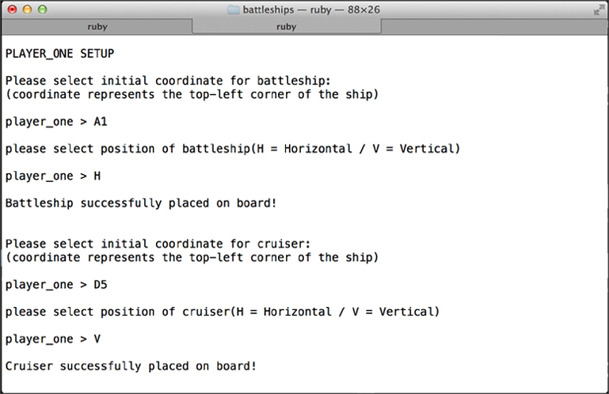Select the second ruby tab
The height and width of the screenshot is (394, 609).
287,27
